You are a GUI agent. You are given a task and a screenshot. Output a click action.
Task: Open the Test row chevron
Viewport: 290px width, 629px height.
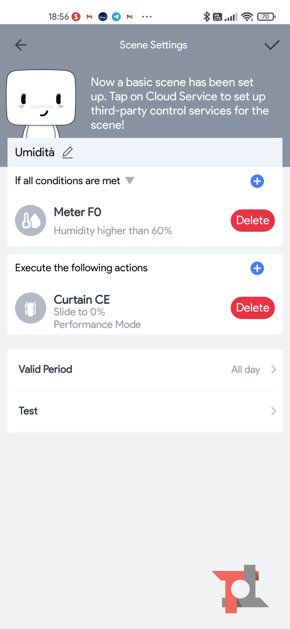click(x=274, y=411)
